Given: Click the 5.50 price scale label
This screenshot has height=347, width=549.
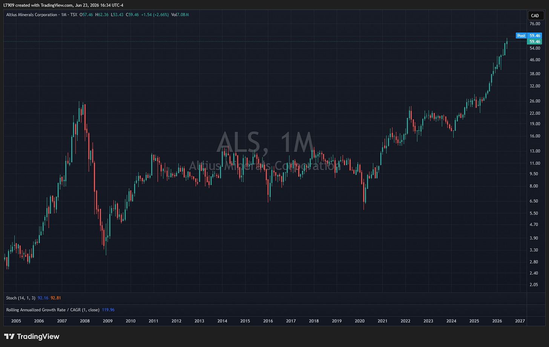Looking at the screenshot, I should [534, 213].
